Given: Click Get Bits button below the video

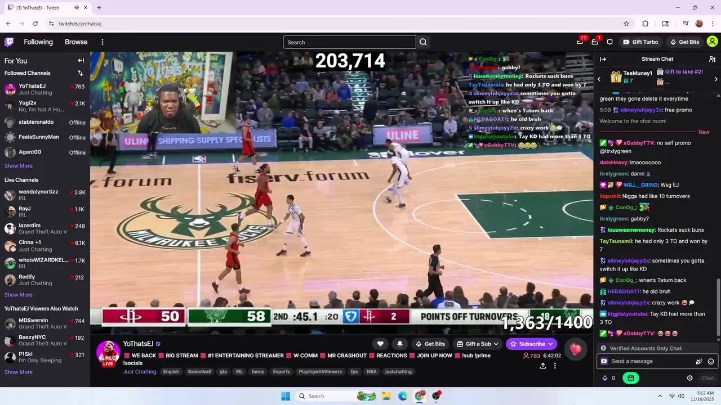Looking at the screenshot, I should click(x=430, y=344).
